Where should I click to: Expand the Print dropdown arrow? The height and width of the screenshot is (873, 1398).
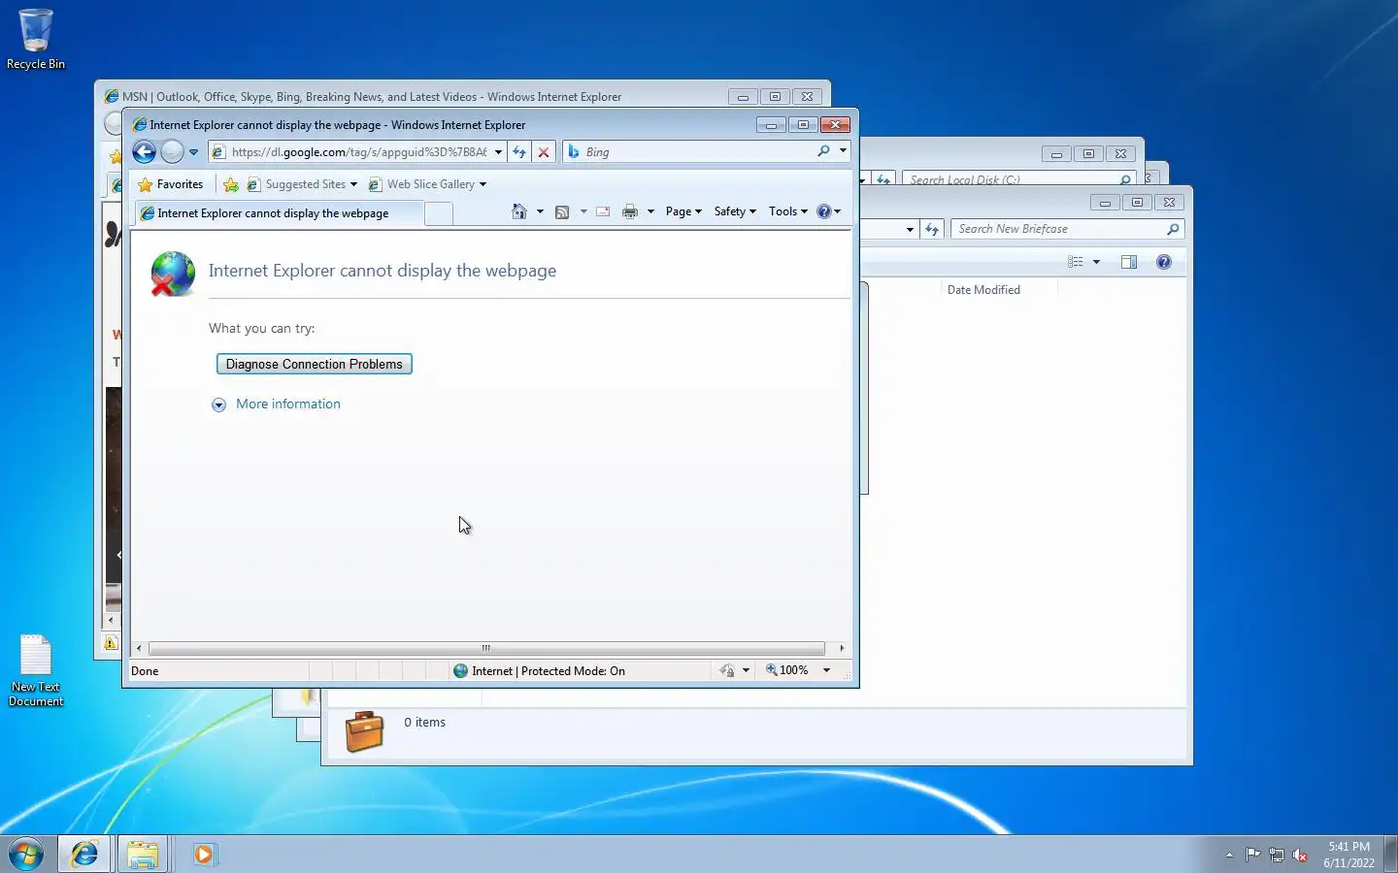(650, 211)
